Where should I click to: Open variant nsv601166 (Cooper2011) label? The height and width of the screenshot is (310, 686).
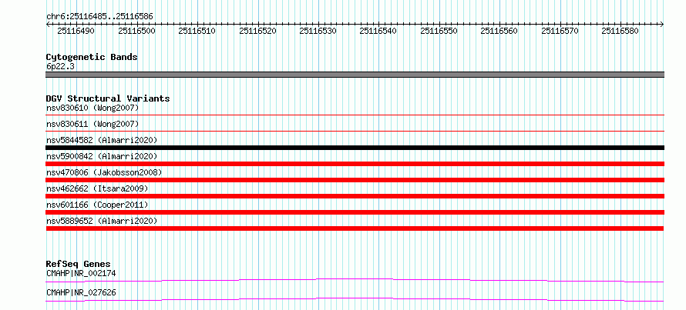click(x=97, y=205)
